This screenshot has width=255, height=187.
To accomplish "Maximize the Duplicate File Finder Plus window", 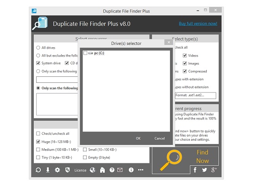I will pyautogui.click(x=205, y=10).
